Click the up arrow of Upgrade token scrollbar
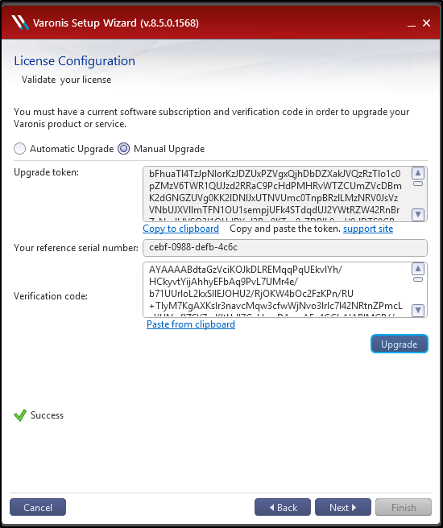The height and width of the screenshot is (528, 443). tap(418, 173)
